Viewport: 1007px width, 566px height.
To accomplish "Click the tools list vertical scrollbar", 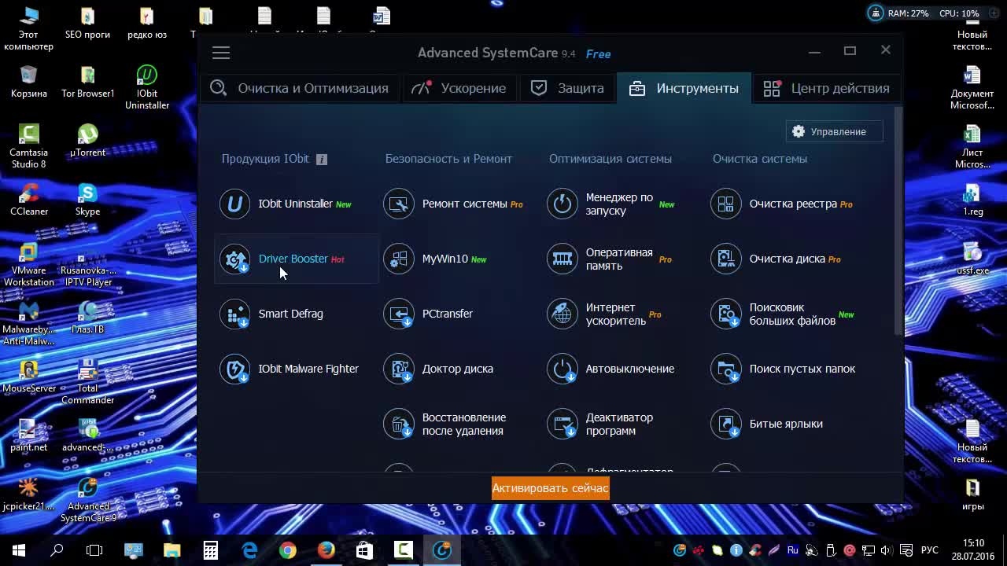I will pyautogui.click(x=898, y=220).
